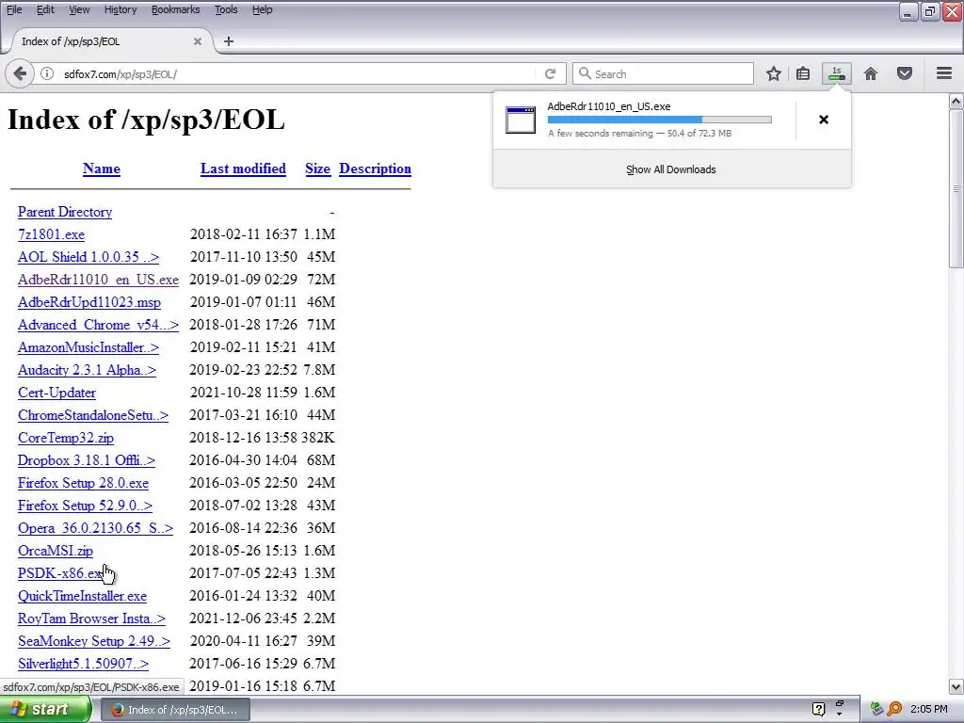Cancel the AdbeRdr11010_en_US.exe download
The height and width of the screenshot is (723, 964).
click(x=824, y=120)
